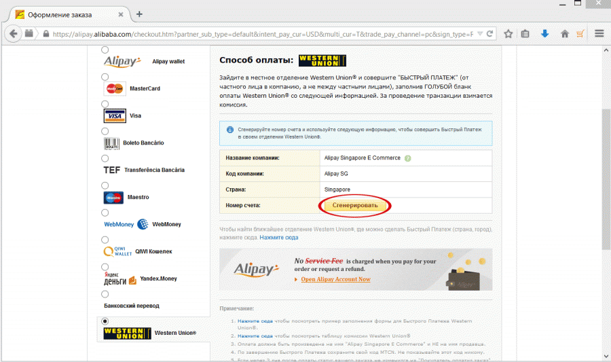Click the Alipay wallet logo
This screenshot has height=362, width=611.
pos(122,61)
